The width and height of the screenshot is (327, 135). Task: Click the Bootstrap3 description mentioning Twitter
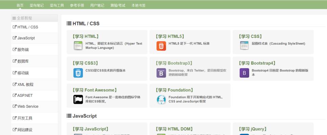click(197, 72)
